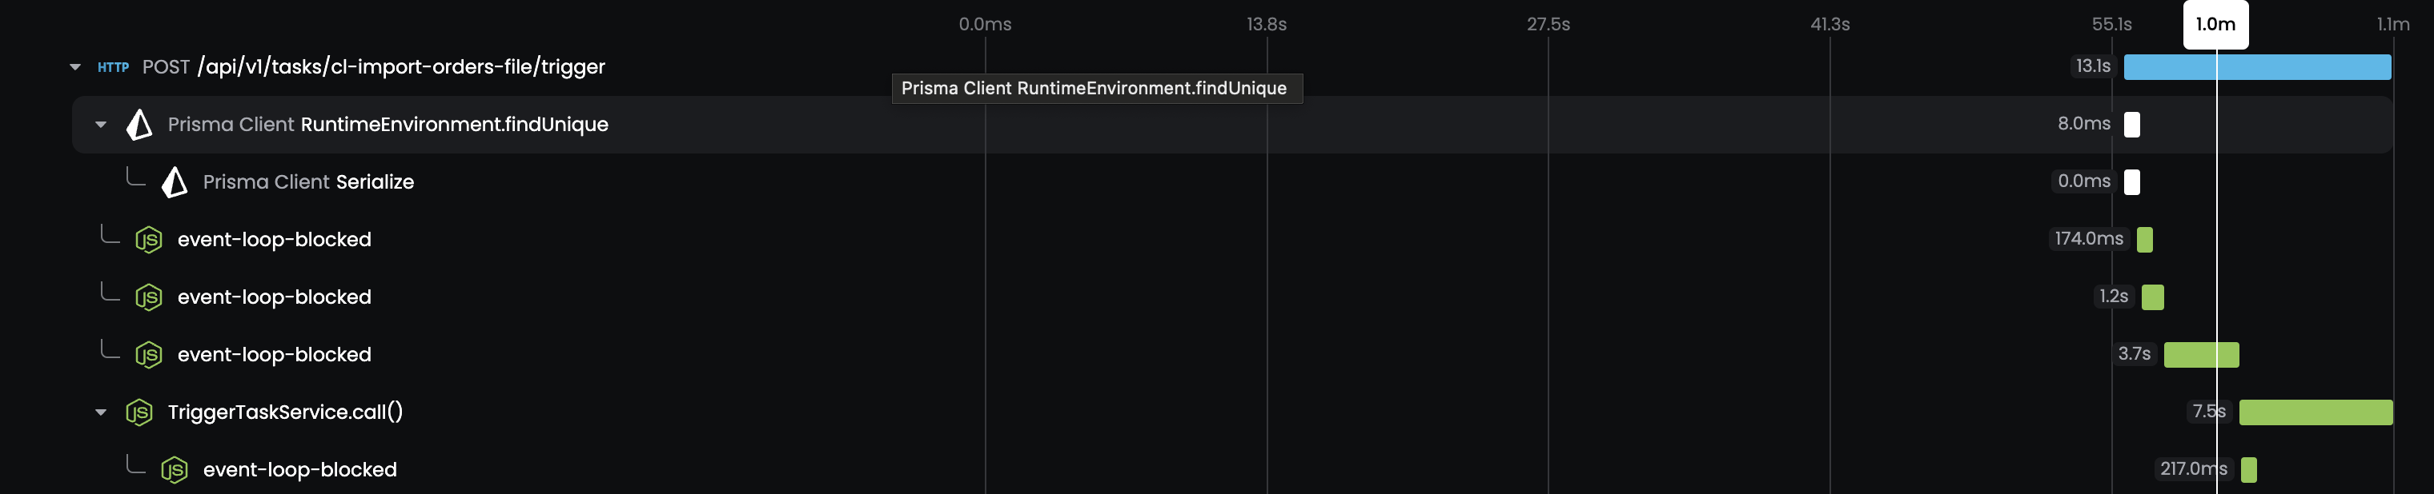2434x494 pixels.
Task: Collapse the RuntimeEnvironment.findUnique span arrow
Action: point(101,125)
